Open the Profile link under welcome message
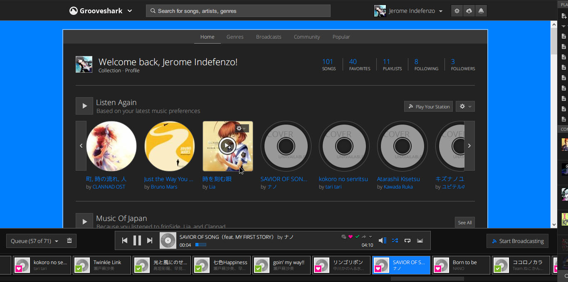 tap(132, 71)
